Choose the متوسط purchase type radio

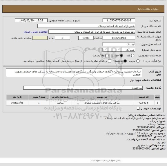[x=125, y=61]
